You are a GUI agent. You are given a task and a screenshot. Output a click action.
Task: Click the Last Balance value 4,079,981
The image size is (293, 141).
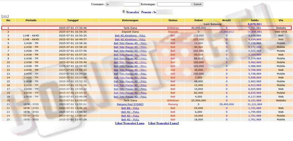pyautogui.click(x=255, y=24)
